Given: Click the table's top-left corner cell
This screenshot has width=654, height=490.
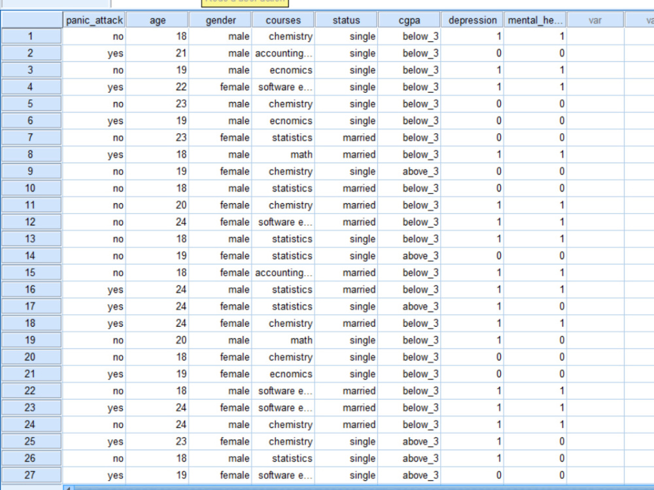Looking at the screenshot, I should [x=31, y=20].
